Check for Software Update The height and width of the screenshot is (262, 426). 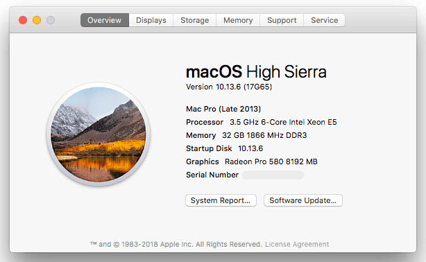pos(303,200)
